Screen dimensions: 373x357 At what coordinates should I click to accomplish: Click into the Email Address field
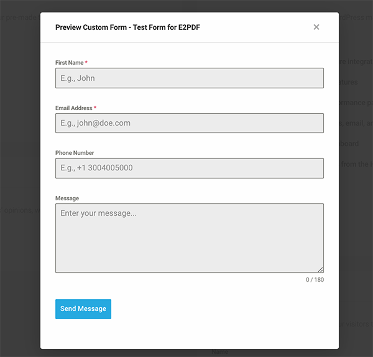pos(190,123)
